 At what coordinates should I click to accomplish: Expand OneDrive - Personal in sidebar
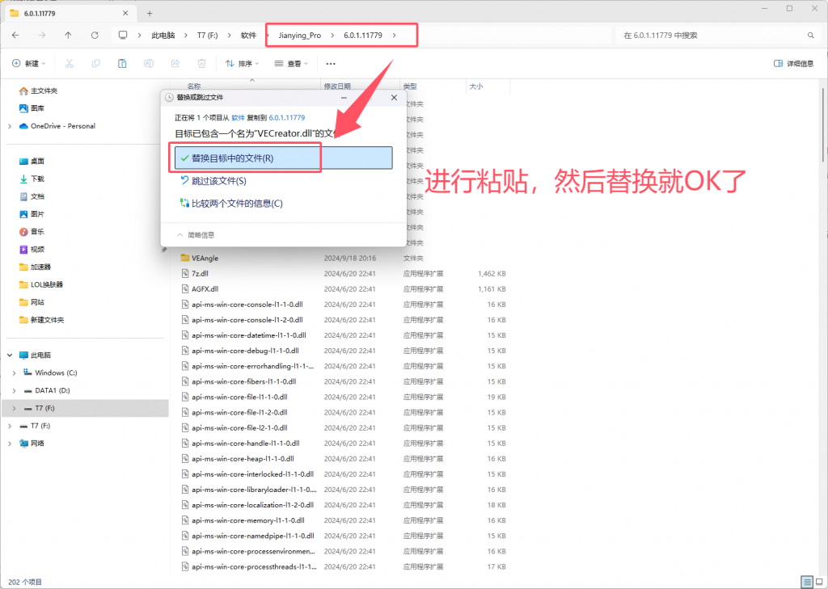click(10, 126)
